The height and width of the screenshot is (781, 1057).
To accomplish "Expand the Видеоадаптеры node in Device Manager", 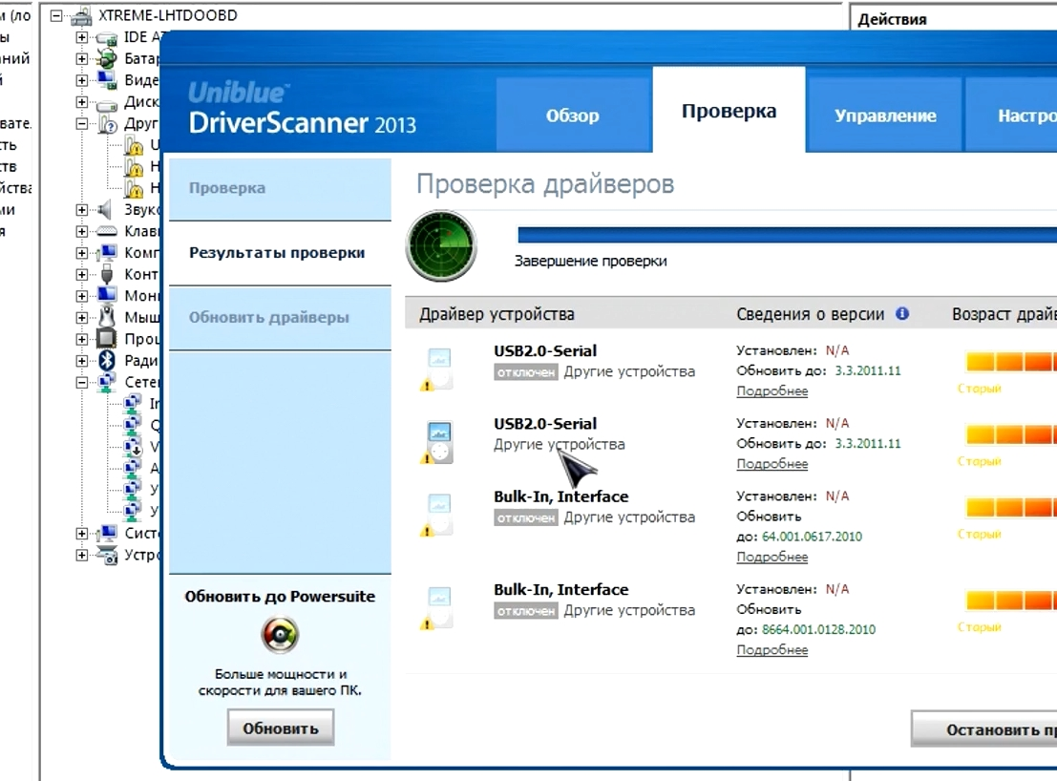I will (81, 80).
